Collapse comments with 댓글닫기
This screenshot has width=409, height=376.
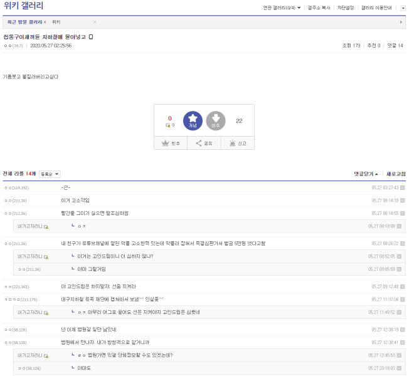366,174
